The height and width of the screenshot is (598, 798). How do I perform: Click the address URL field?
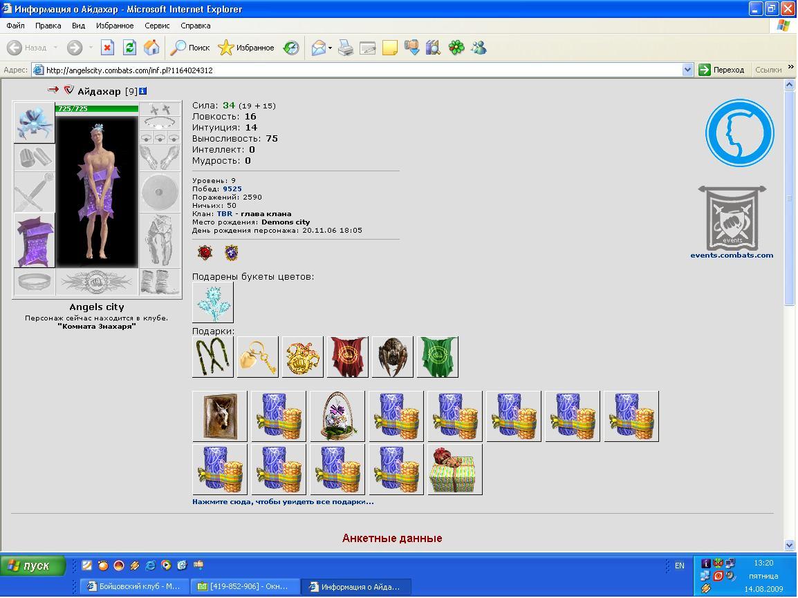tap(356, 70)
